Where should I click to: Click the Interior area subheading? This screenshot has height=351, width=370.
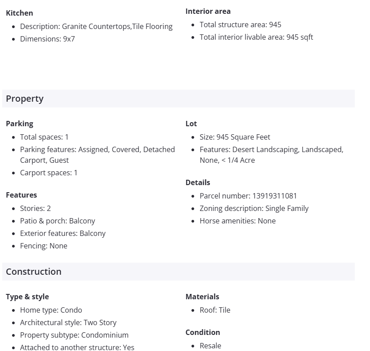pos(208,11)
